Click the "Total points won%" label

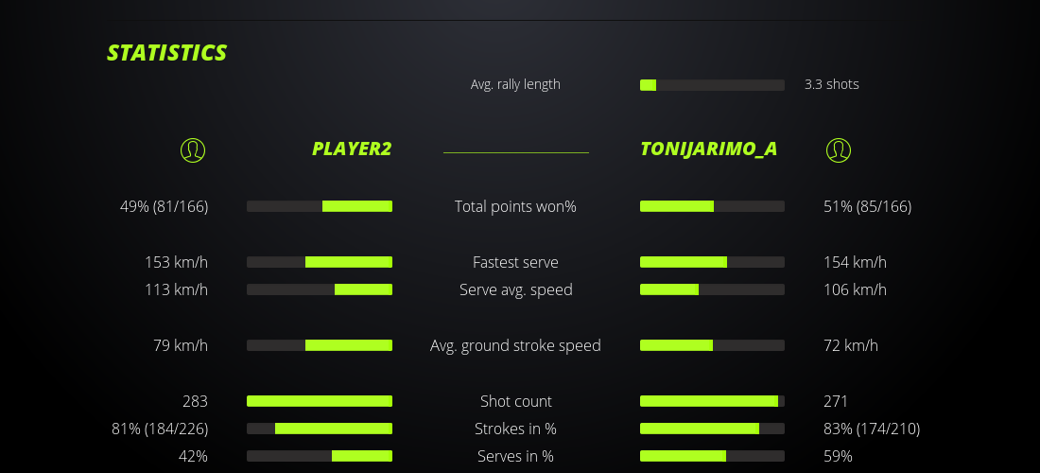click(x=515, y=206)
